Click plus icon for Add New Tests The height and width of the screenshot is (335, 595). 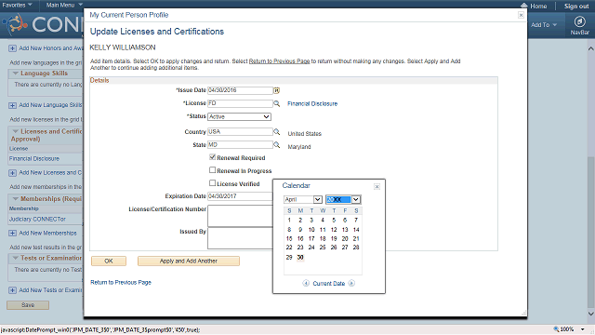pyautogui.click(x=12, y=290)
